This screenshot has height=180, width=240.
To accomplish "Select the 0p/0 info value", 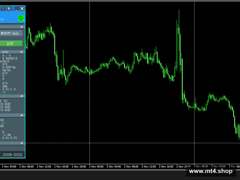I will (x=6, y=61).
